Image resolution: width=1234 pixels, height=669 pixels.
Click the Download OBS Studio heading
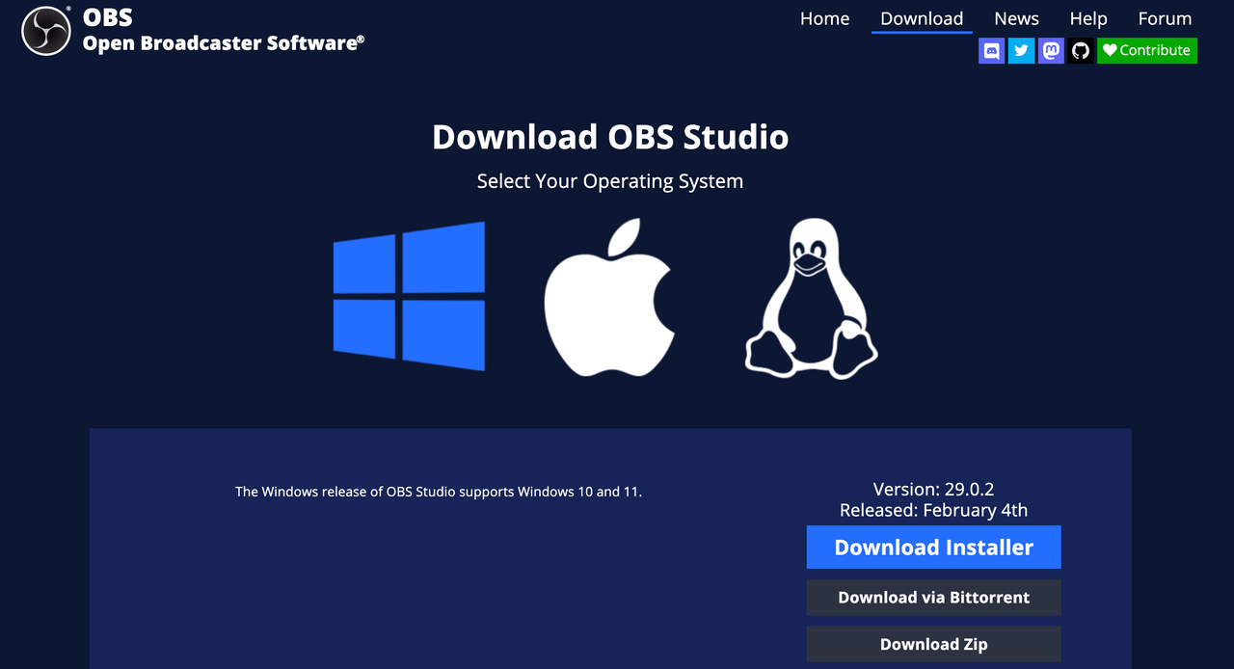610,137
